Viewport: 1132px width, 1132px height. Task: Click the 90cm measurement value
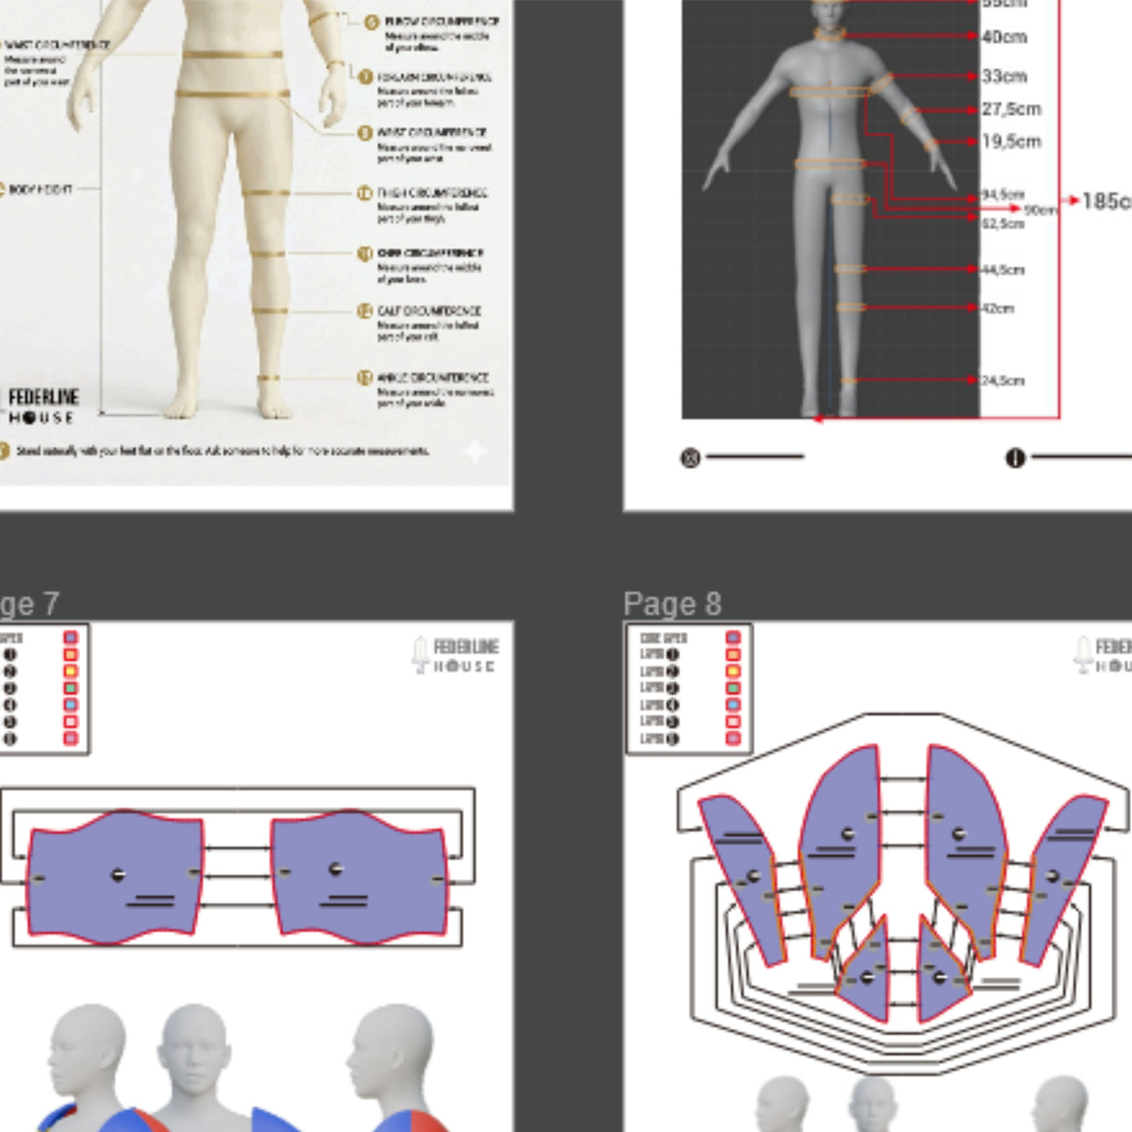(1040, 210)
